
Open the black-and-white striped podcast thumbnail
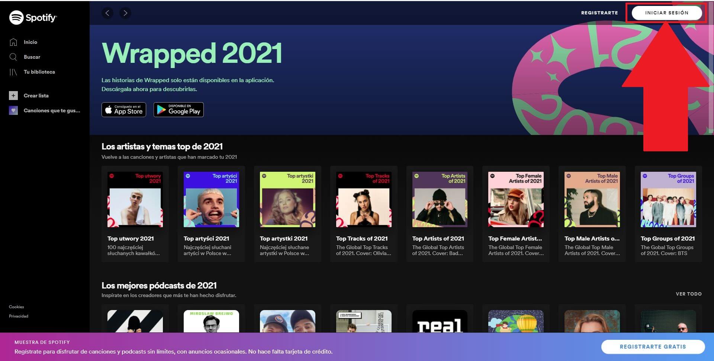coord(135,321)
